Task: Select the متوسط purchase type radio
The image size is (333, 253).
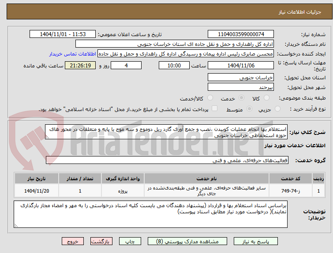Action: point(249,109)
